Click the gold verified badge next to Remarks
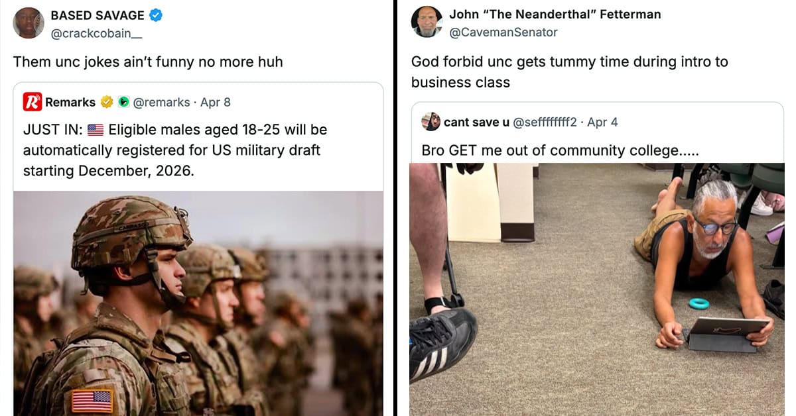796x416 pixels. click(106, 102)
